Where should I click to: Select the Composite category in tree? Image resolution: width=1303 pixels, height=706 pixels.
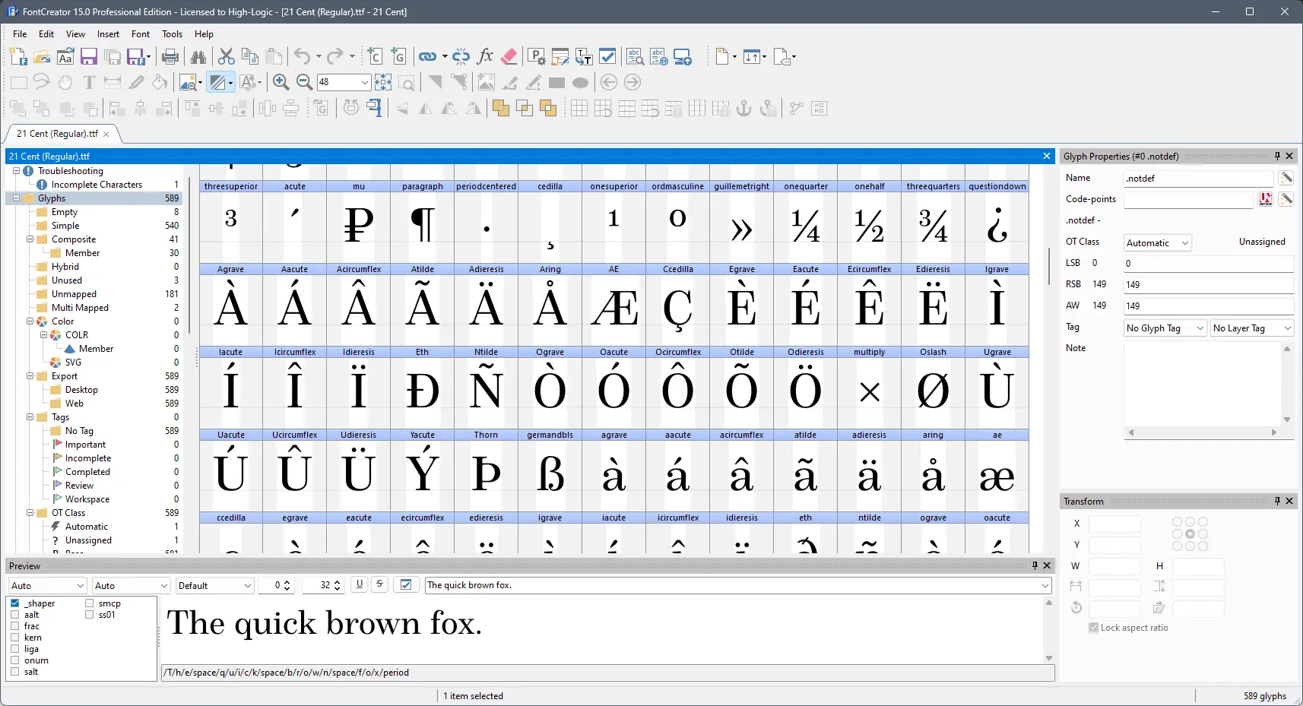point(74,239)
